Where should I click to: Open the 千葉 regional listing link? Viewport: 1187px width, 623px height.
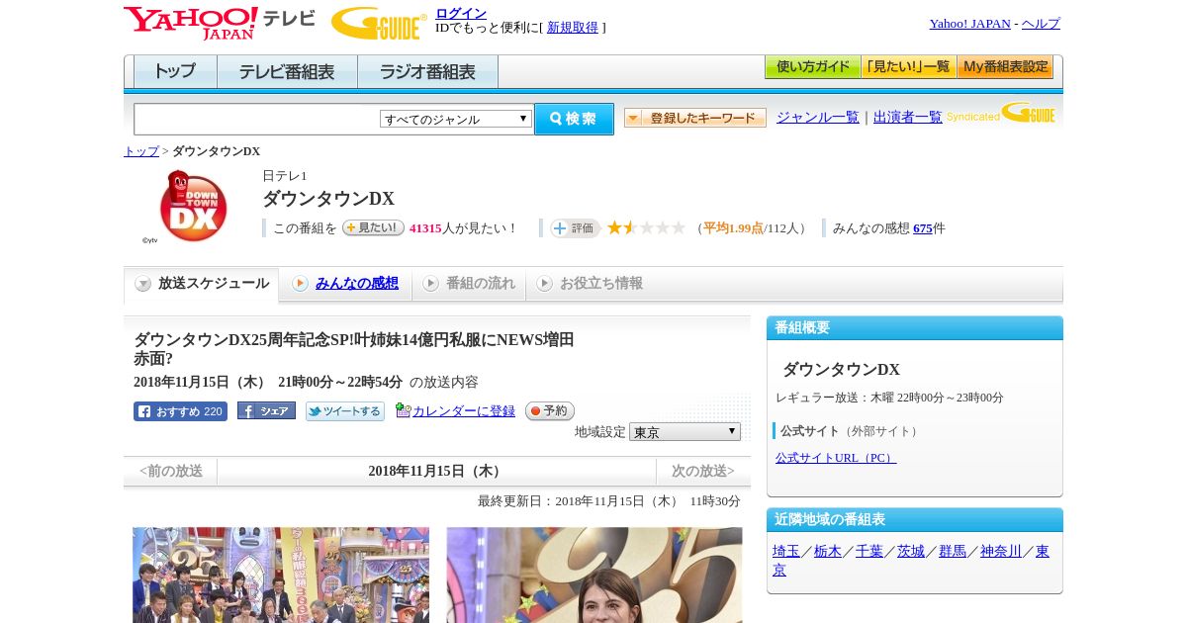coord(869,552)
